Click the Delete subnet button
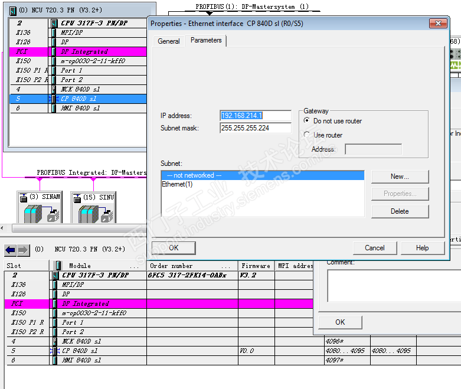This screenshot has height=389, width=461. pyautogui.click(x=400, y=211)
